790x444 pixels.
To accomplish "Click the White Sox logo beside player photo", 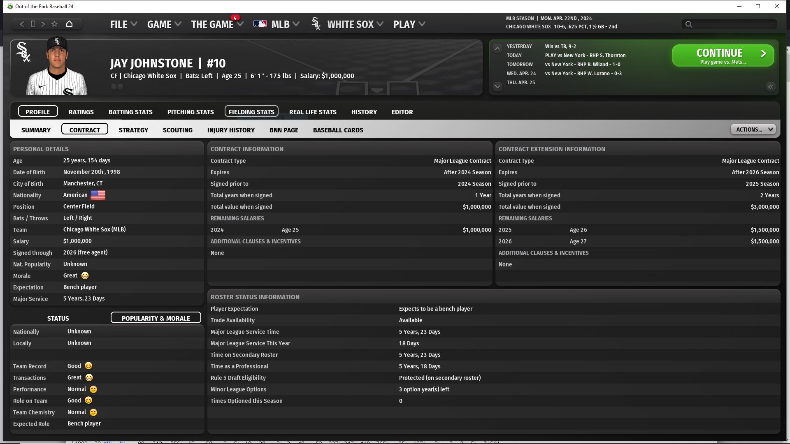I will coord(23,53).
